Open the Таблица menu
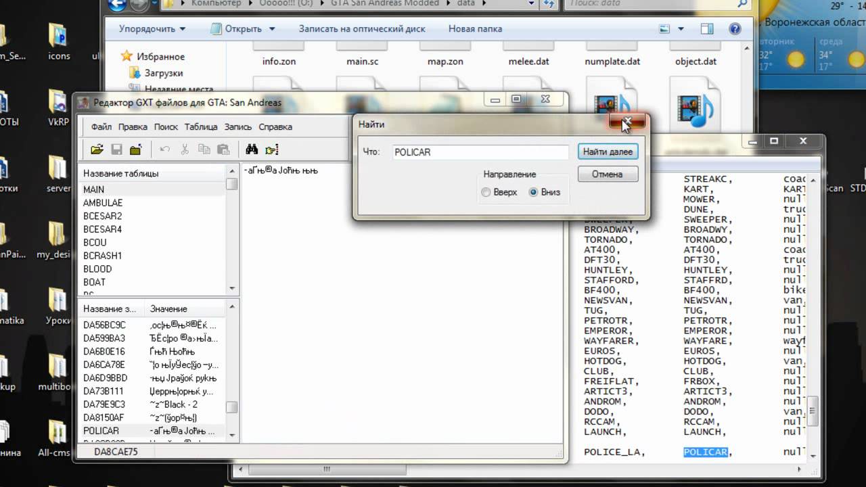Screen dimensions: 866x487 point(201,126)
